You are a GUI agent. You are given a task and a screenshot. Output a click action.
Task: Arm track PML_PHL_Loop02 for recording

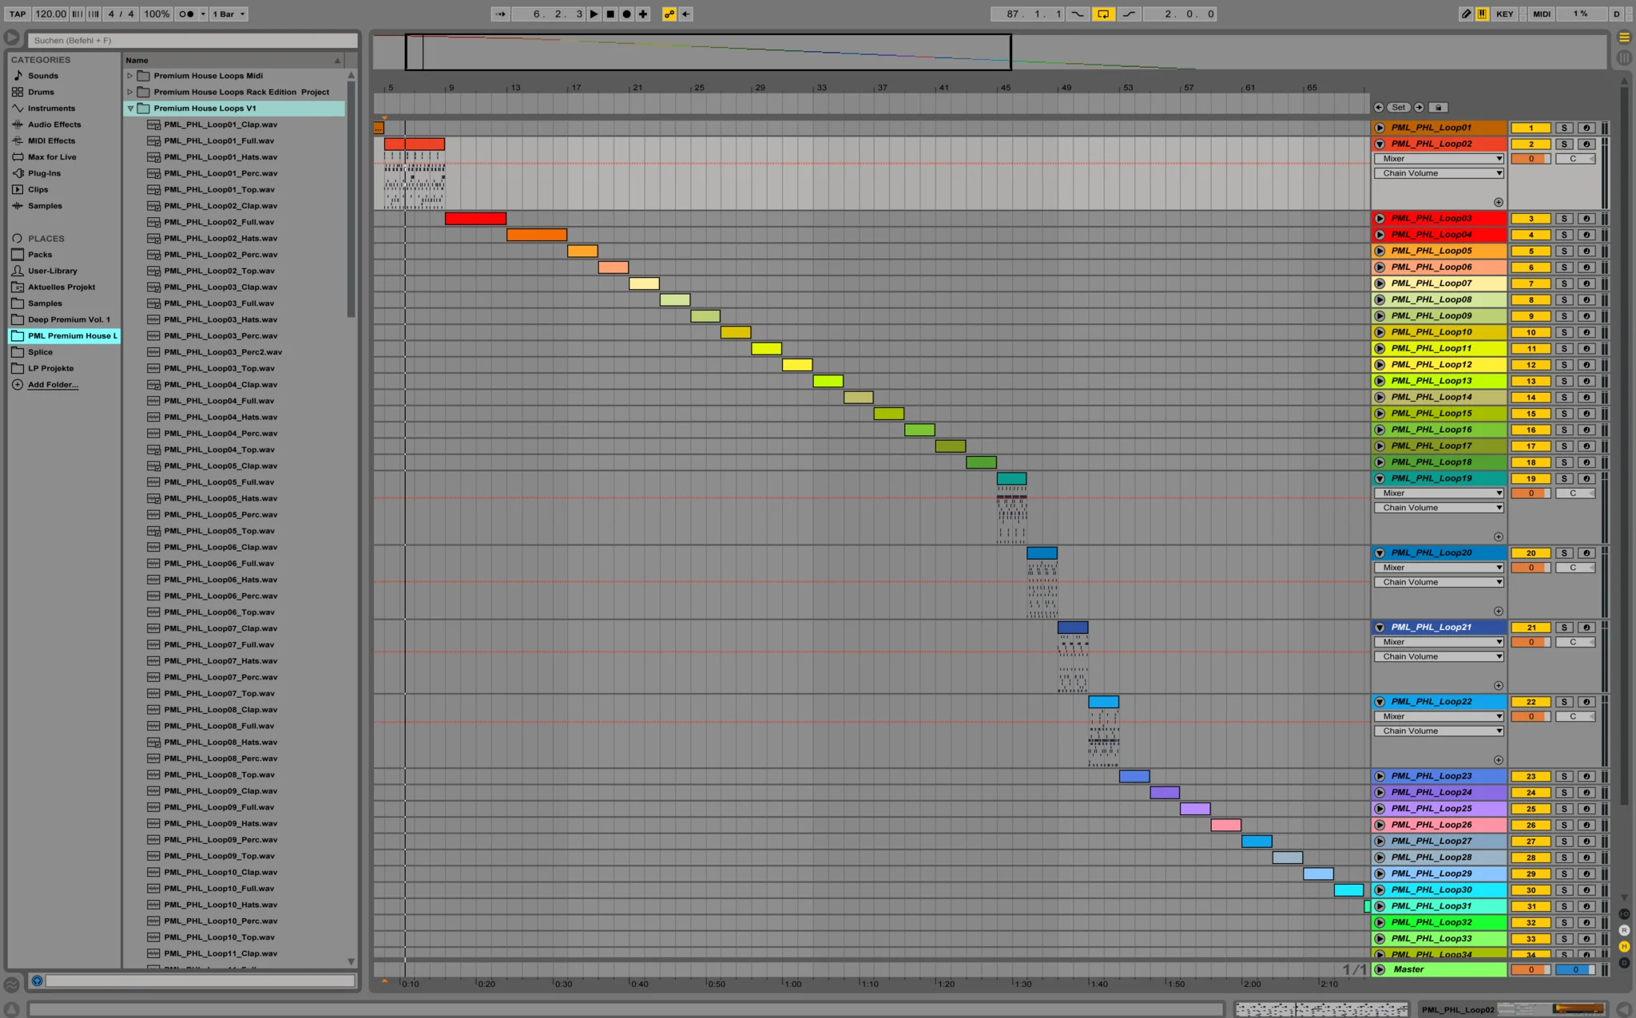(x=1586, y=145)
